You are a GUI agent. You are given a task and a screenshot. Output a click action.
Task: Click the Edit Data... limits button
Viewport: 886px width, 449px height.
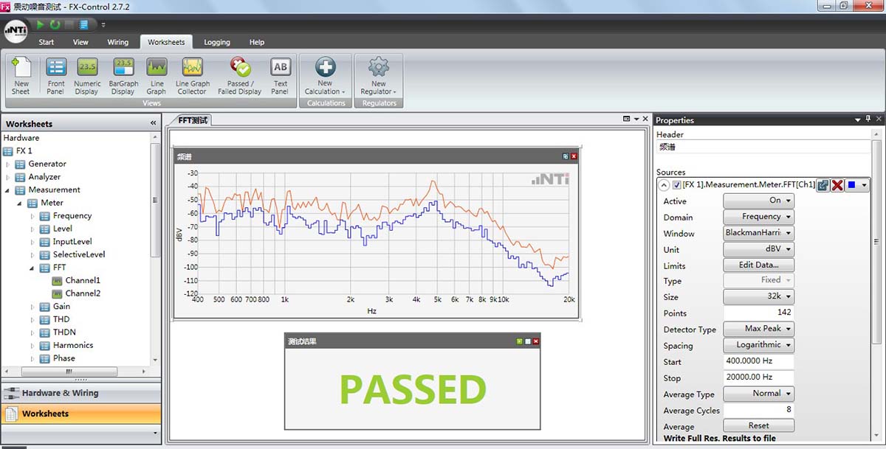pyautogui.click(x=758, y=265)
